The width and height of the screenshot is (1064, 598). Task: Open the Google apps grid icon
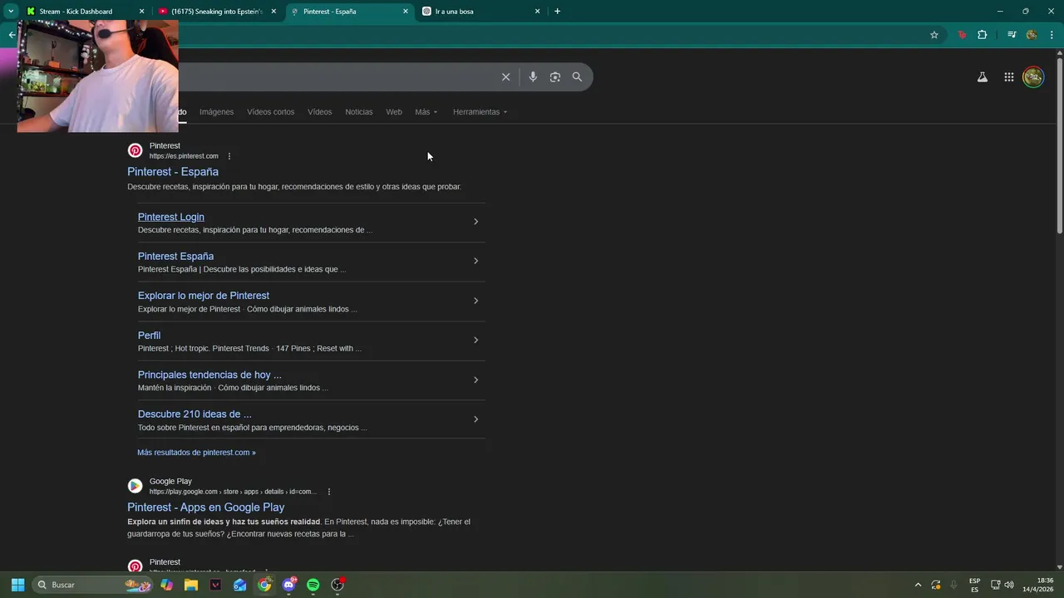[x=1009, y=77]
